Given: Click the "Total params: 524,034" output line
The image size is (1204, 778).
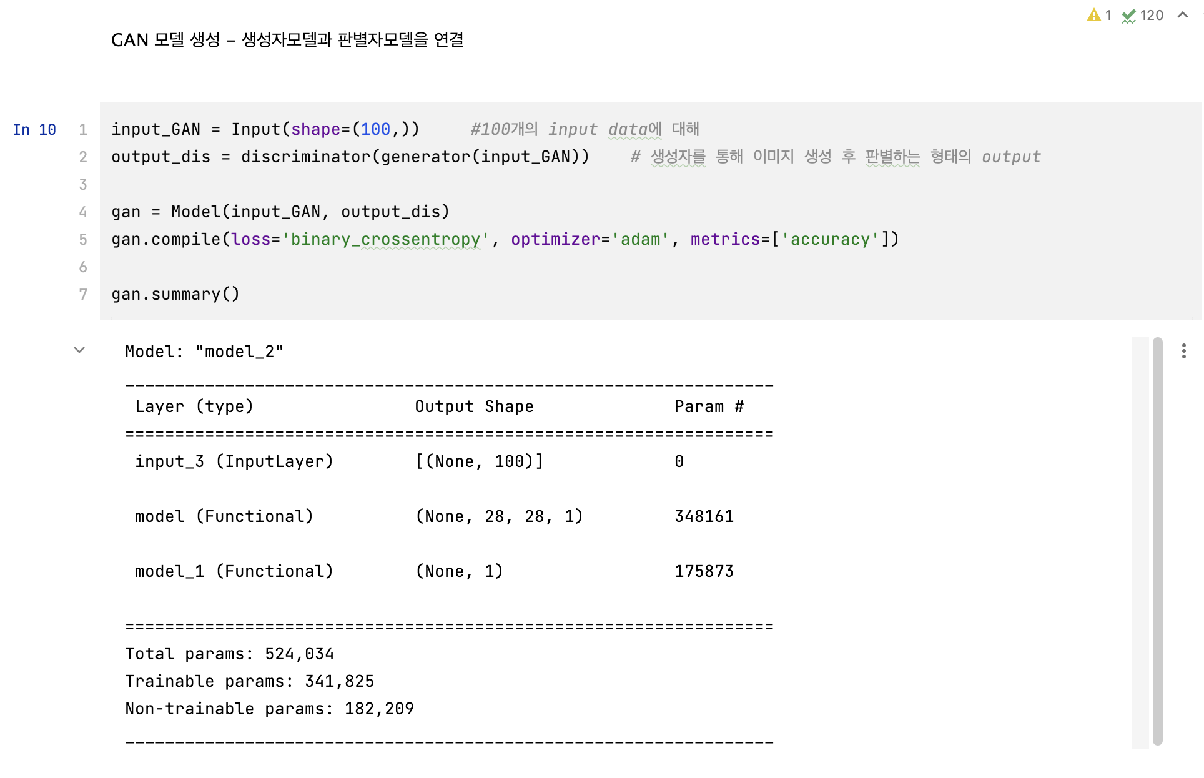Looking at the screenshot, I should (229, 654).
